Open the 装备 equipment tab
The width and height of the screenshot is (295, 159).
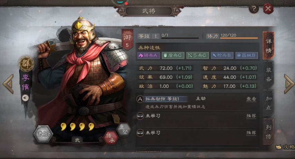click(268, 75)
